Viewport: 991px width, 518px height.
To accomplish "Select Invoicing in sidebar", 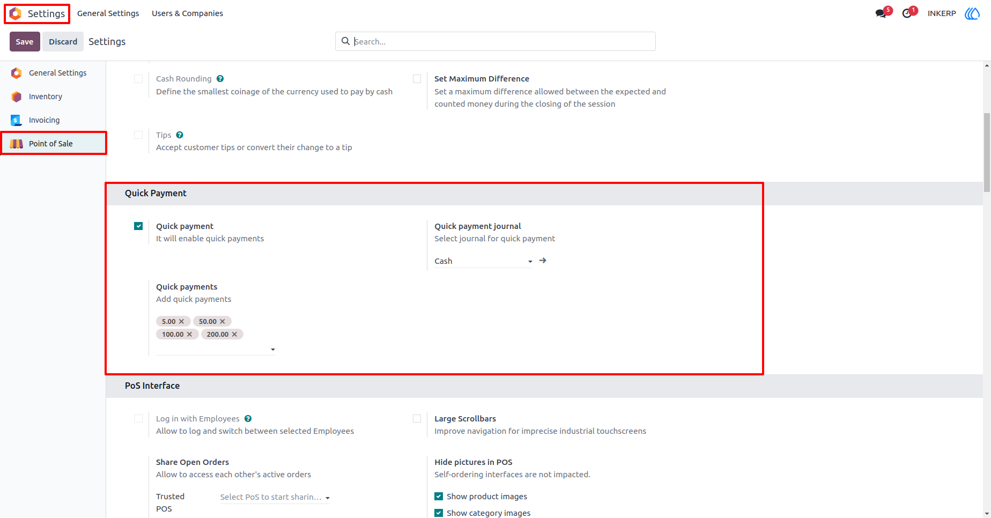I will 53,120.
